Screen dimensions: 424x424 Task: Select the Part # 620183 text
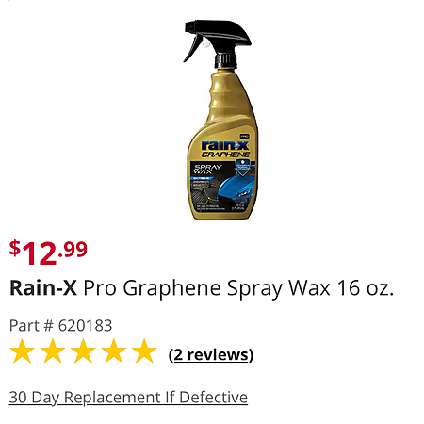(x=60, y=325)
